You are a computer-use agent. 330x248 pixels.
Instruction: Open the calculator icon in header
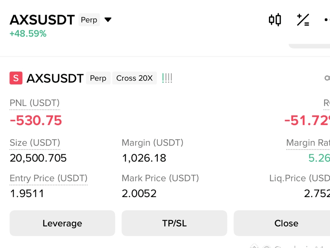coord(303,20)
